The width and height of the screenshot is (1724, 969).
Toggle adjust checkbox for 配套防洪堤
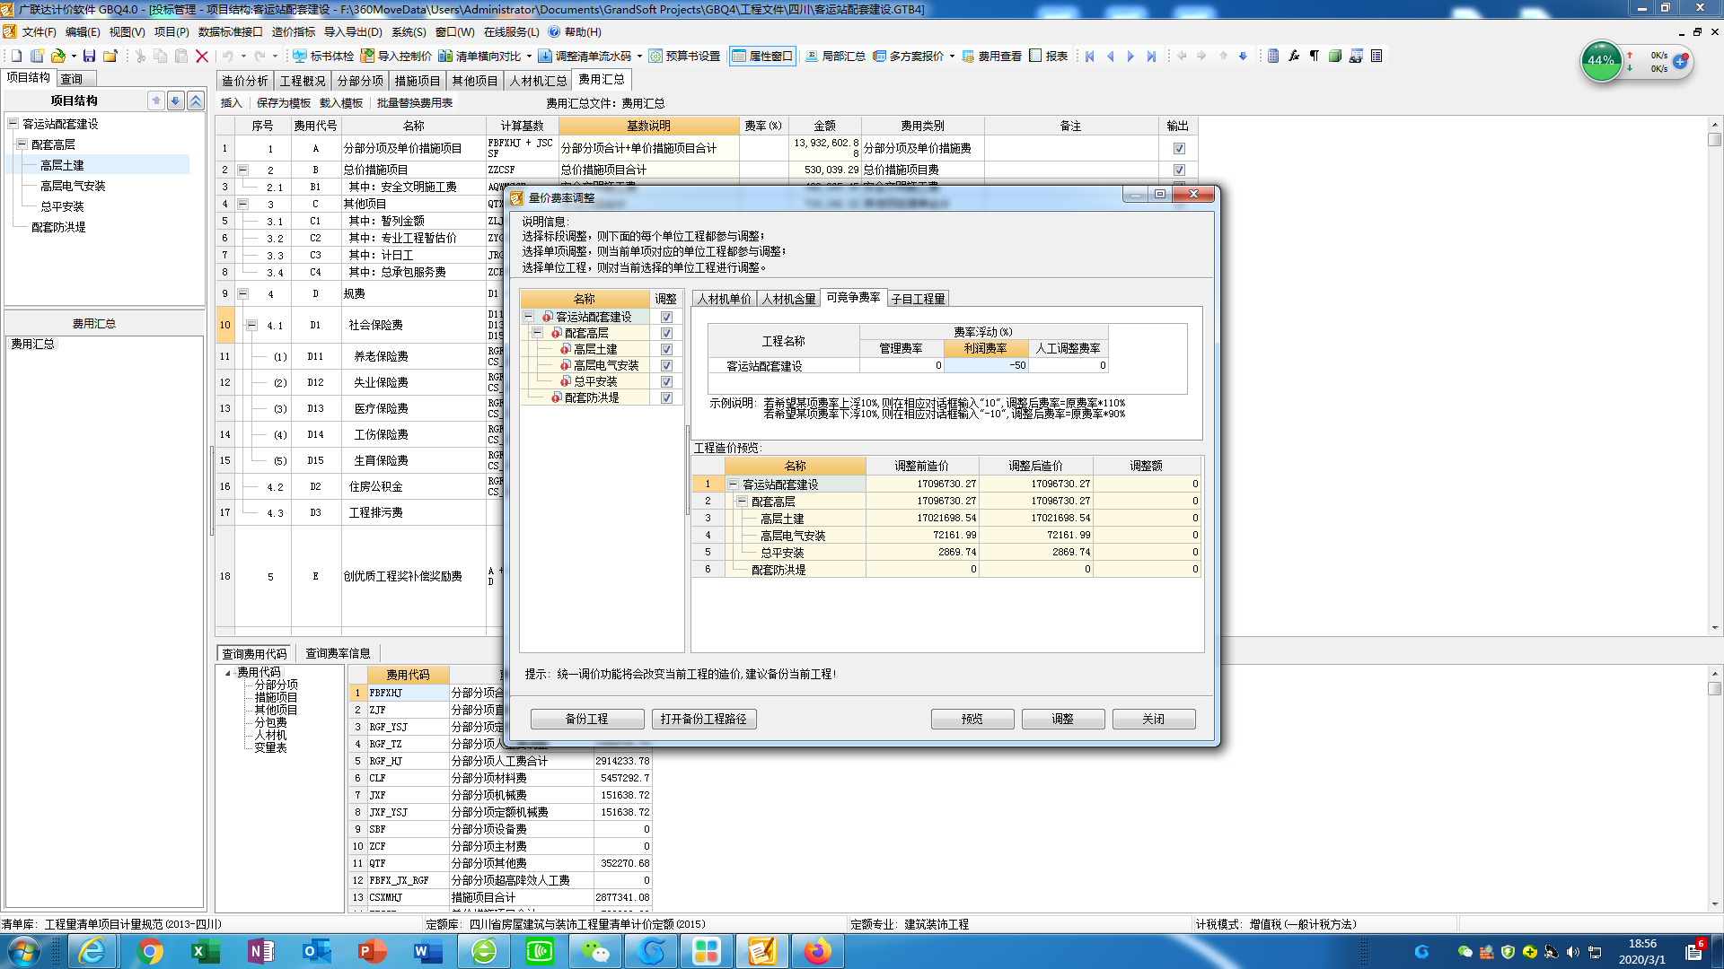click(666, 397)
